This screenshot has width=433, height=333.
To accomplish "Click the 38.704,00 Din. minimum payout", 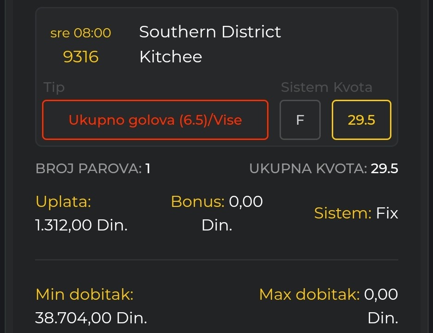I will click(x=91, y=318).
